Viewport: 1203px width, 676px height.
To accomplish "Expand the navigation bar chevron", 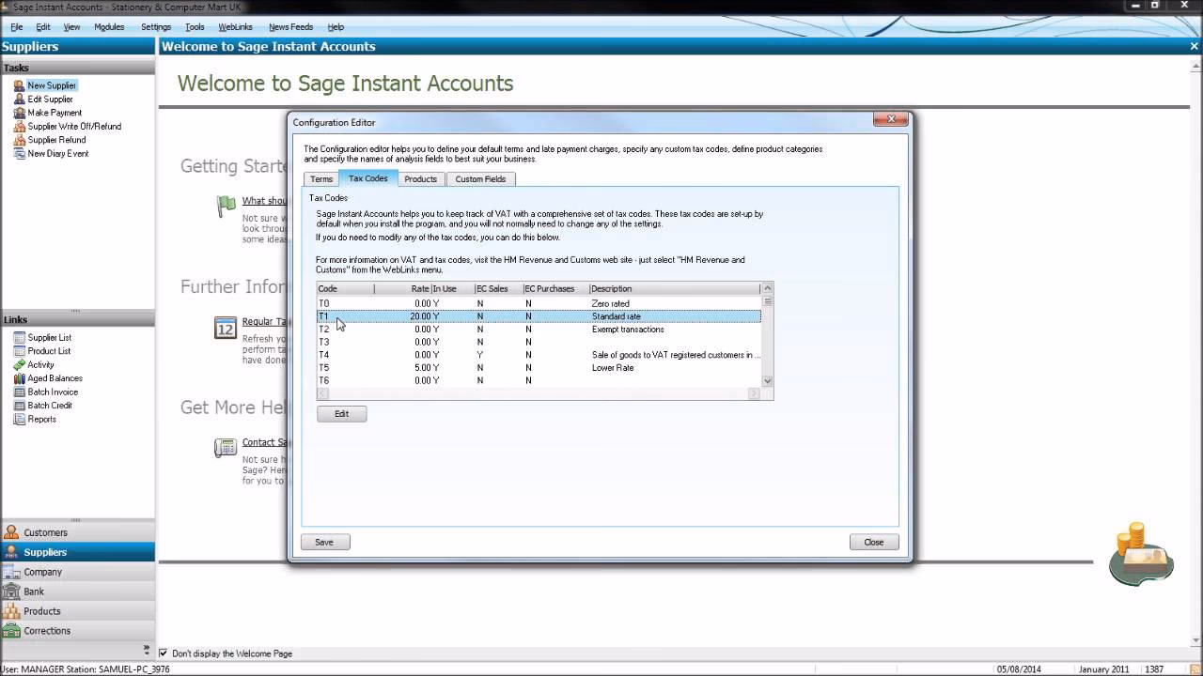I will point(147,649).
